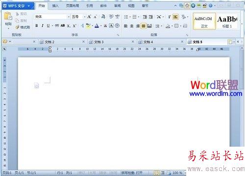Viewport: 245px width, 176px height.
Task: Apply strikethrough with the AB icon
Action: 63,26
